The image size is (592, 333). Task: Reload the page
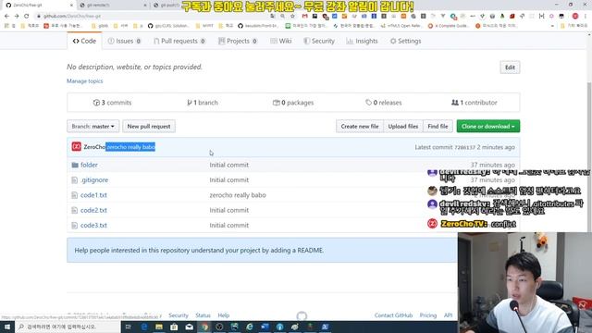click(x=27, y=16)
